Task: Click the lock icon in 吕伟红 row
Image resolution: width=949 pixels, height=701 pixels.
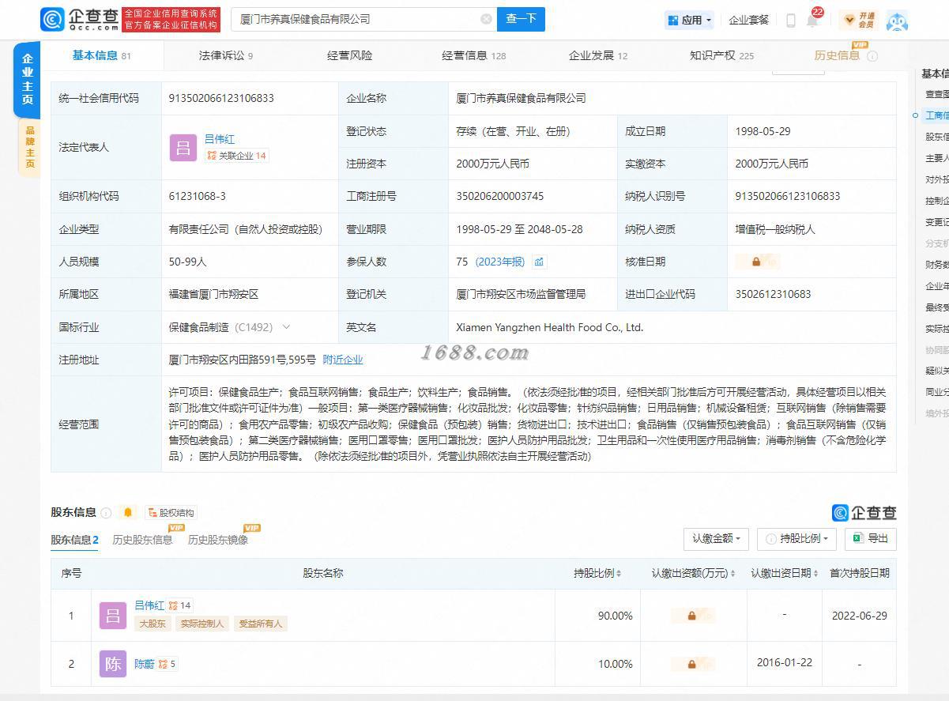Action: click(692, 616)
